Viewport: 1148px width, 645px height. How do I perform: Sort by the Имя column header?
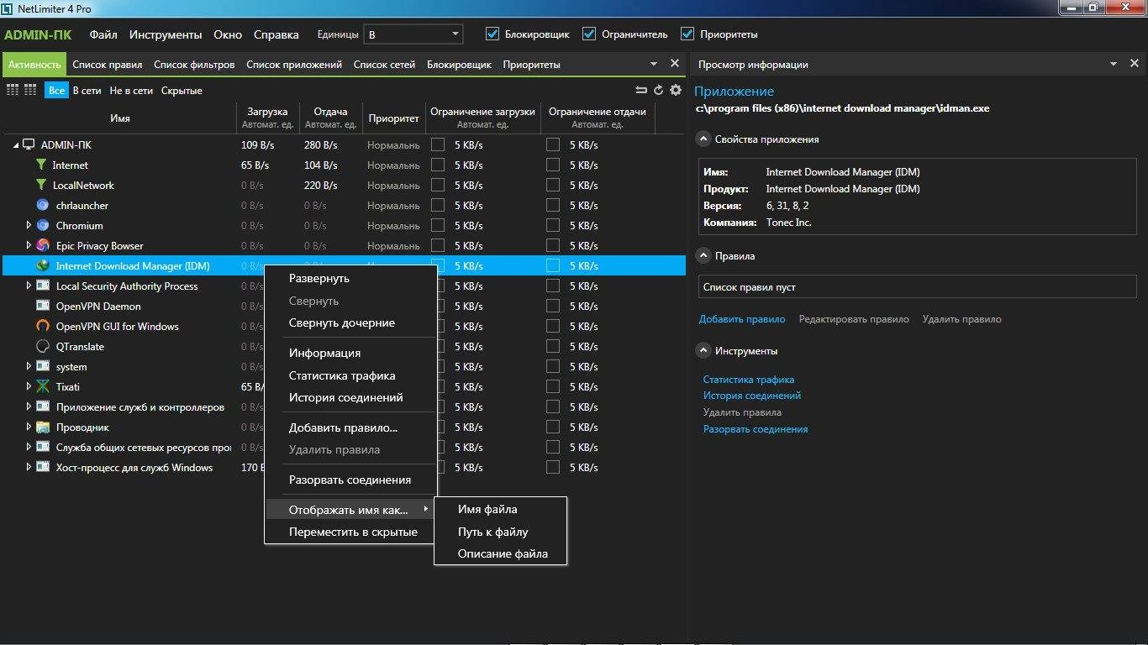[120, 118]
